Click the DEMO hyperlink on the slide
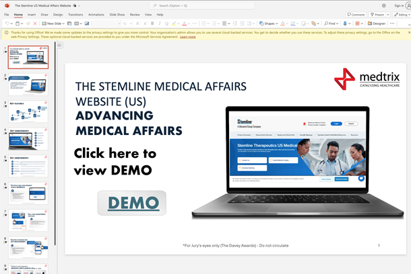 (133, 203)
